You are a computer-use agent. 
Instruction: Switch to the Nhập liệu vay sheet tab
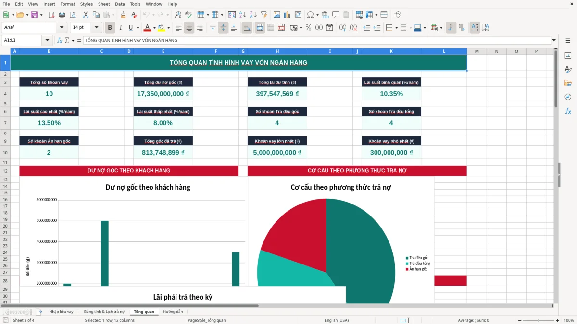point(61,312)
